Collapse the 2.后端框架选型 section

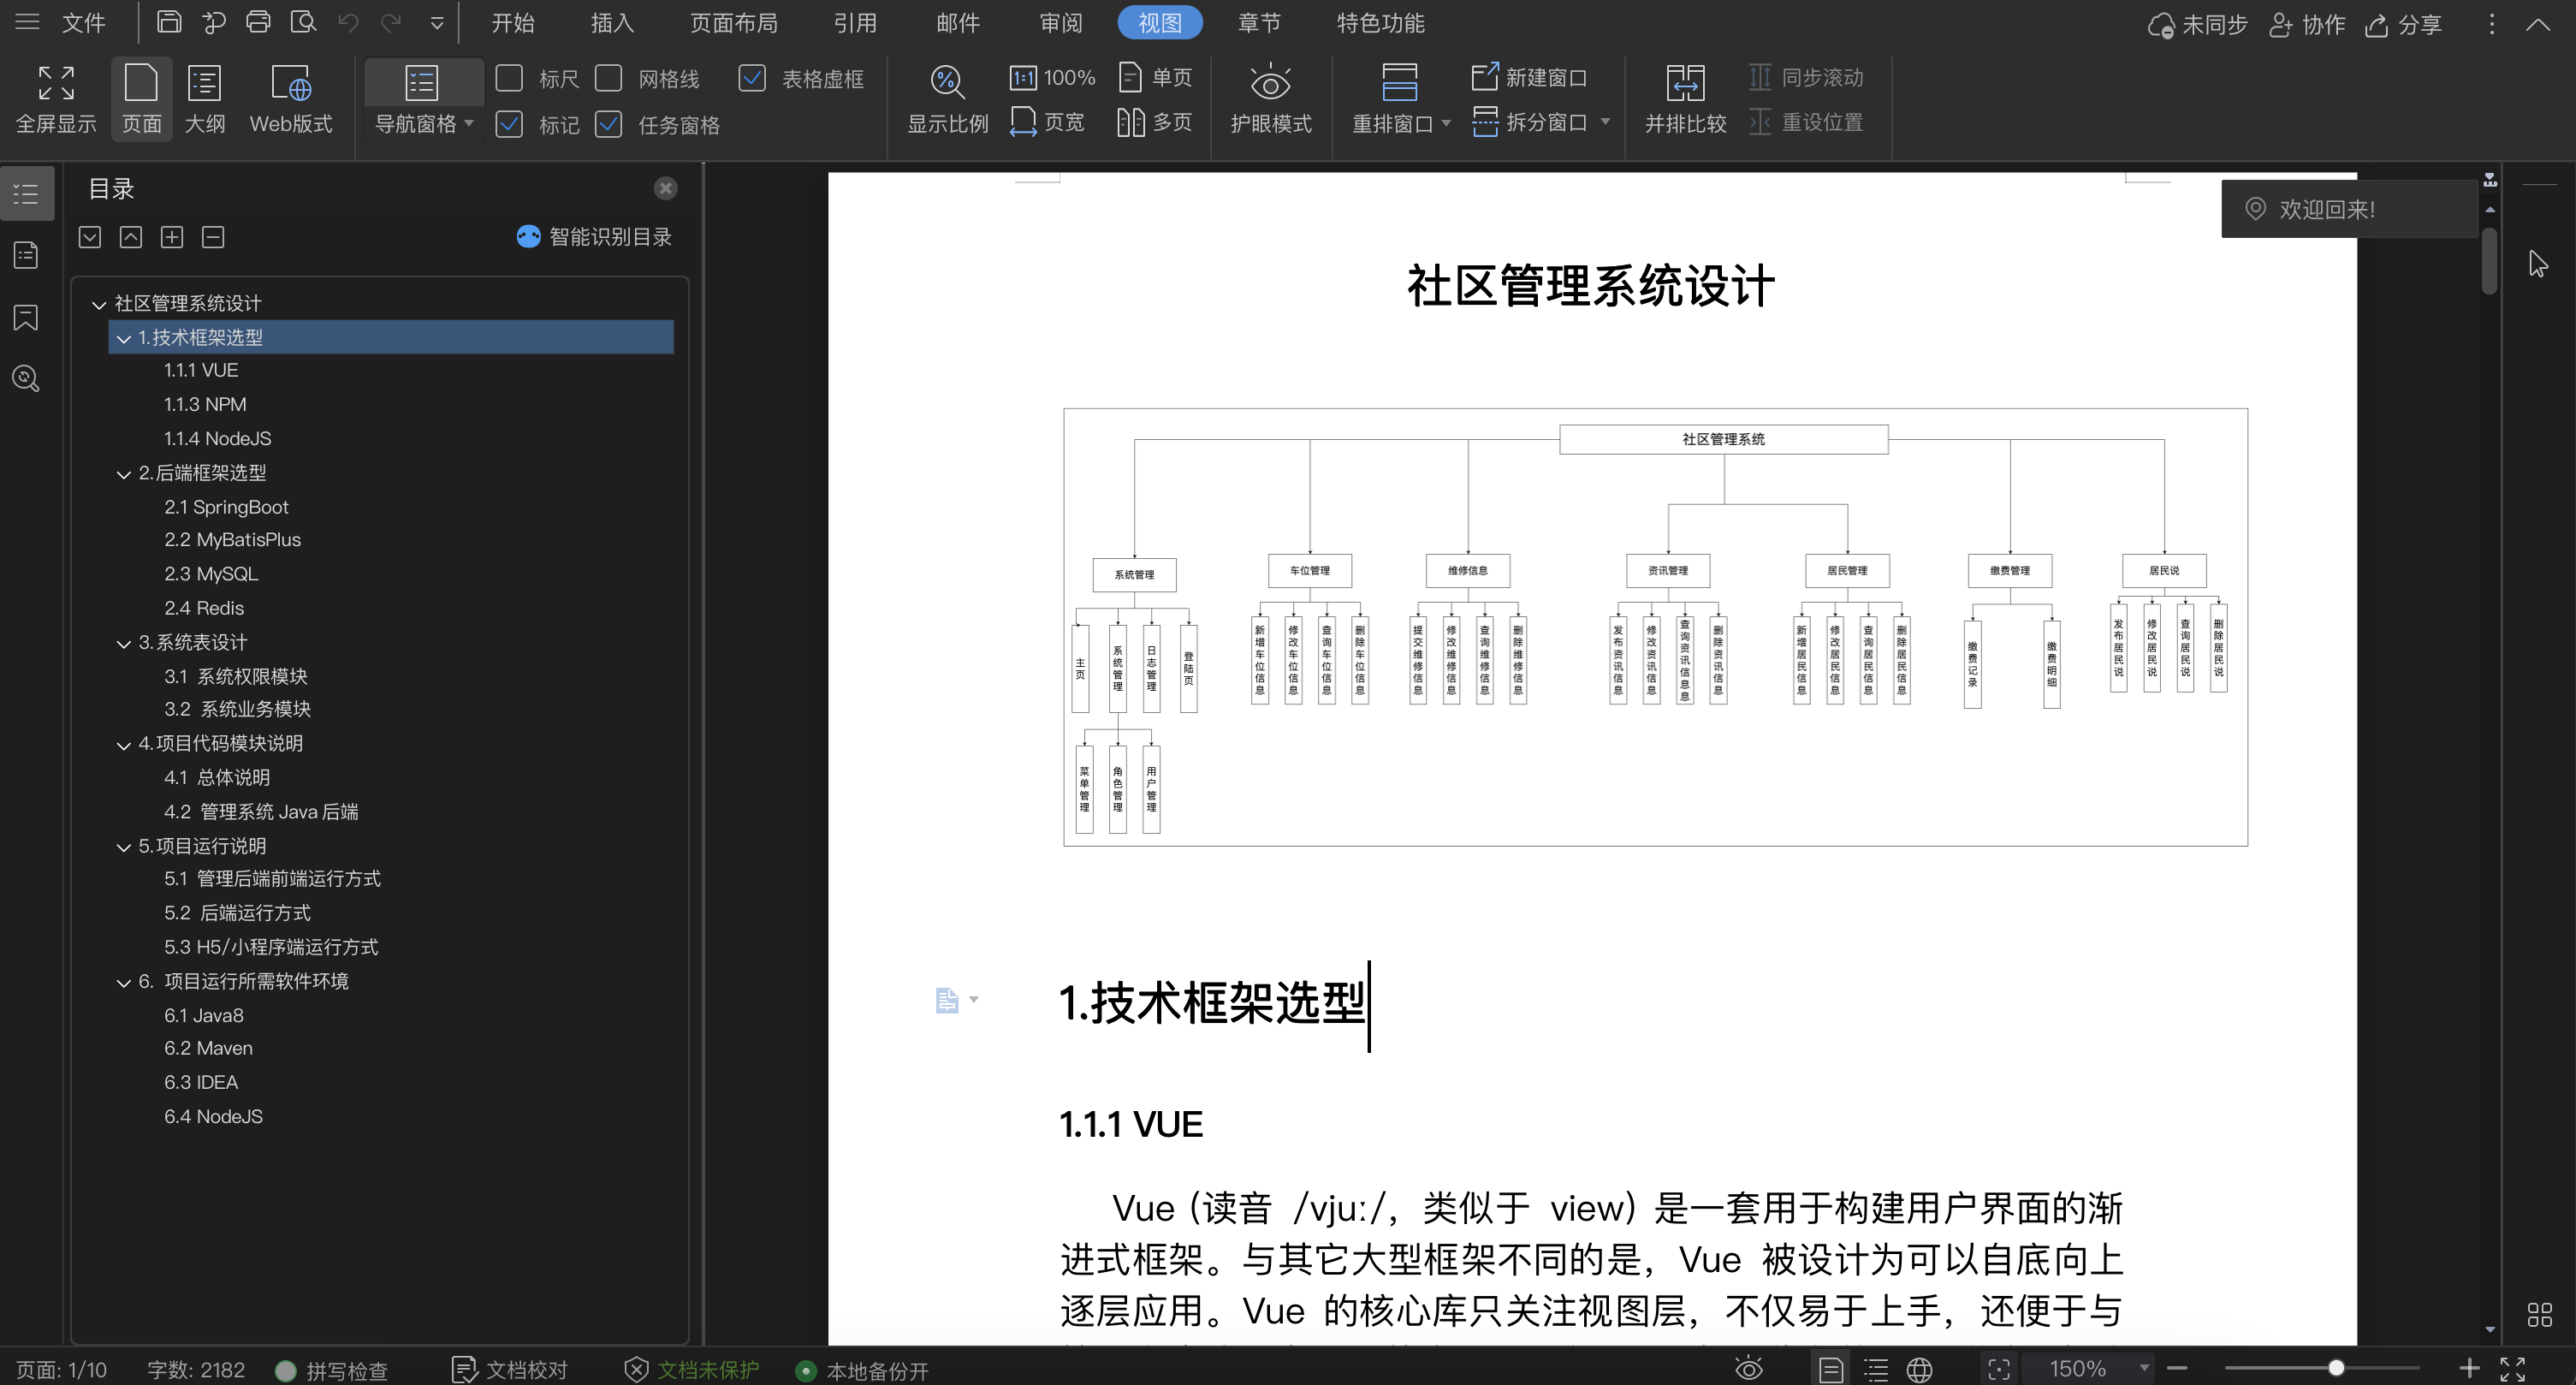point(123,474)
